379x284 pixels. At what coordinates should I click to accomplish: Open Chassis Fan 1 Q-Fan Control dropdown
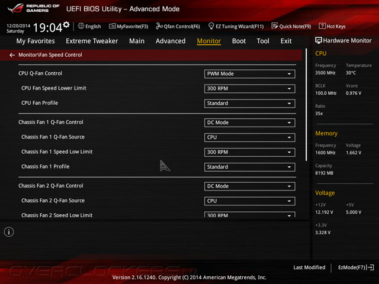point(250,122)
